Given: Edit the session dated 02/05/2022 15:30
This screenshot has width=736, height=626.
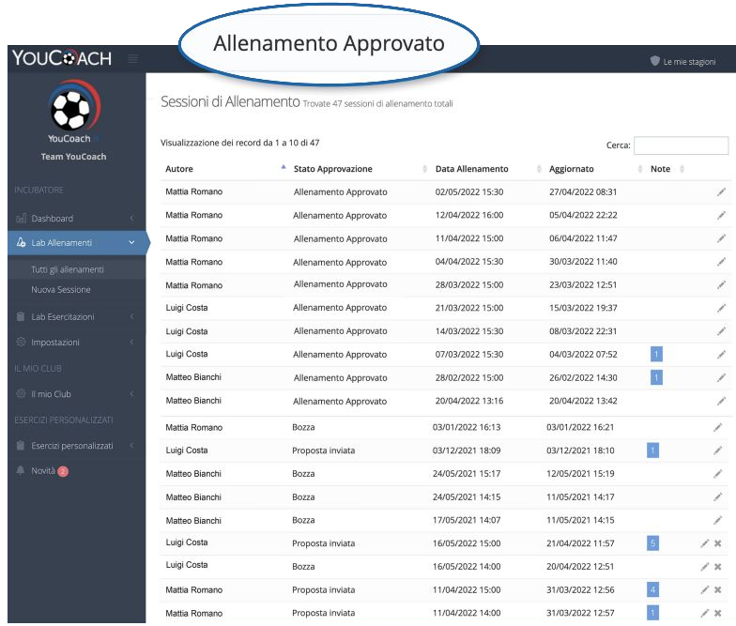Looking at the screenshot, I should coord(720,191).
